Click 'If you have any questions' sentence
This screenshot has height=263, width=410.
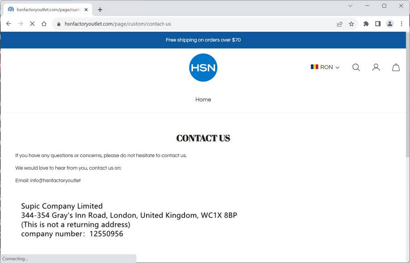point(101,155)
